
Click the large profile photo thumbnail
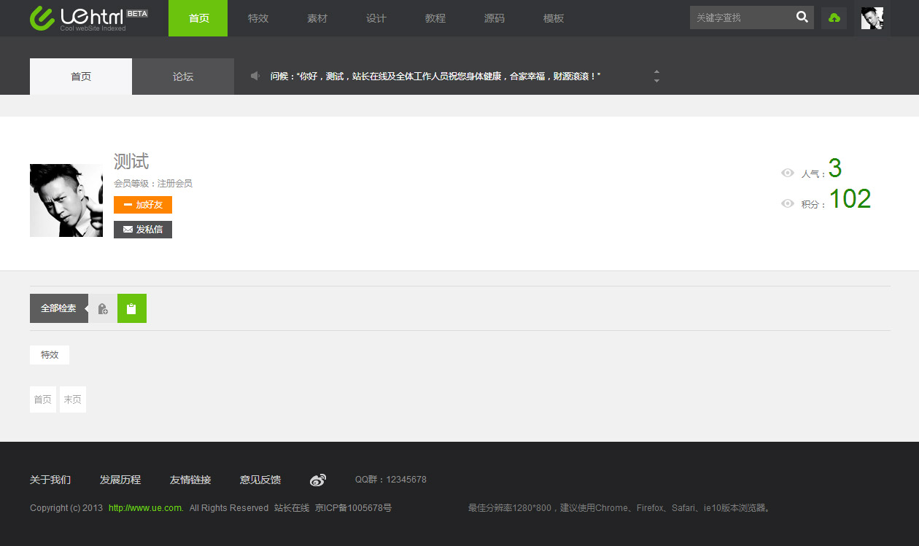coord(66,200)
